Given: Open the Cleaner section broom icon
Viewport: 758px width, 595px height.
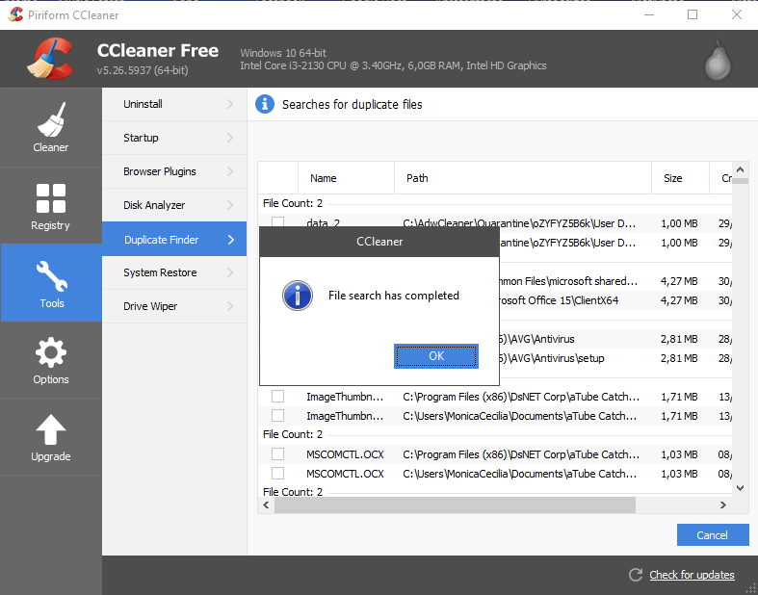Looking at the screenshot, I should point(51,119).
